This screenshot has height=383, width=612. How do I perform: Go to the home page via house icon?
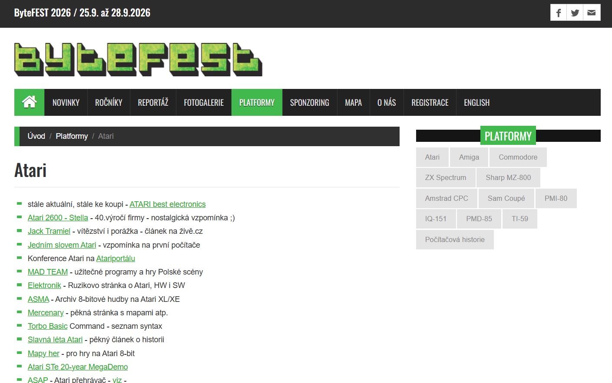pyautogui.click(x=30, y=102)
